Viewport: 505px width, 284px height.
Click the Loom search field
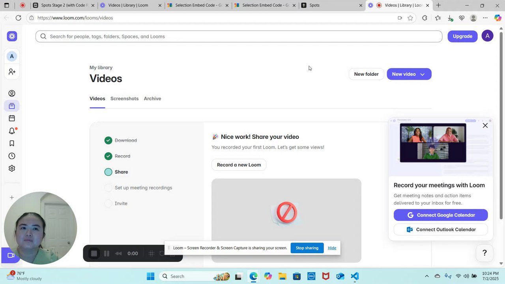[239, 36]
